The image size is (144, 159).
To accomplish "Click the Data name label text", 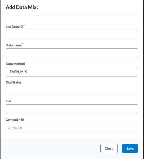I will coord(14,45).
